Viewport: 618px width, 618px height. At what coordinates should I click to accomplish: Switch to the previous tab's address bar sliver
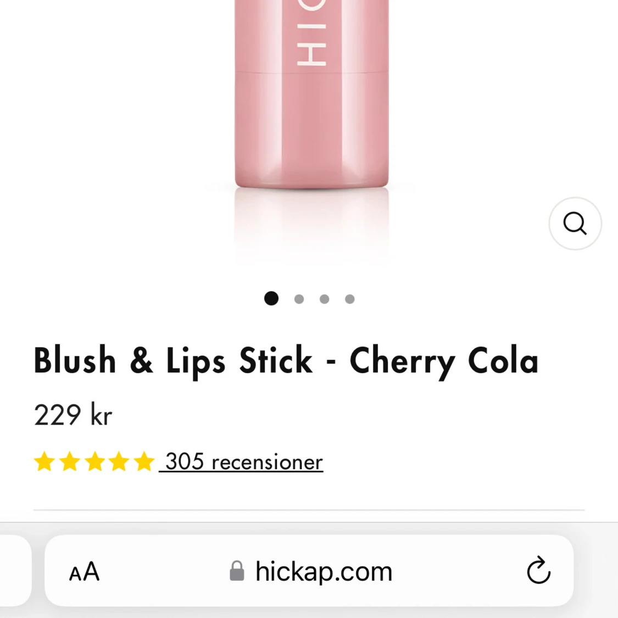[x=15, y=570]
